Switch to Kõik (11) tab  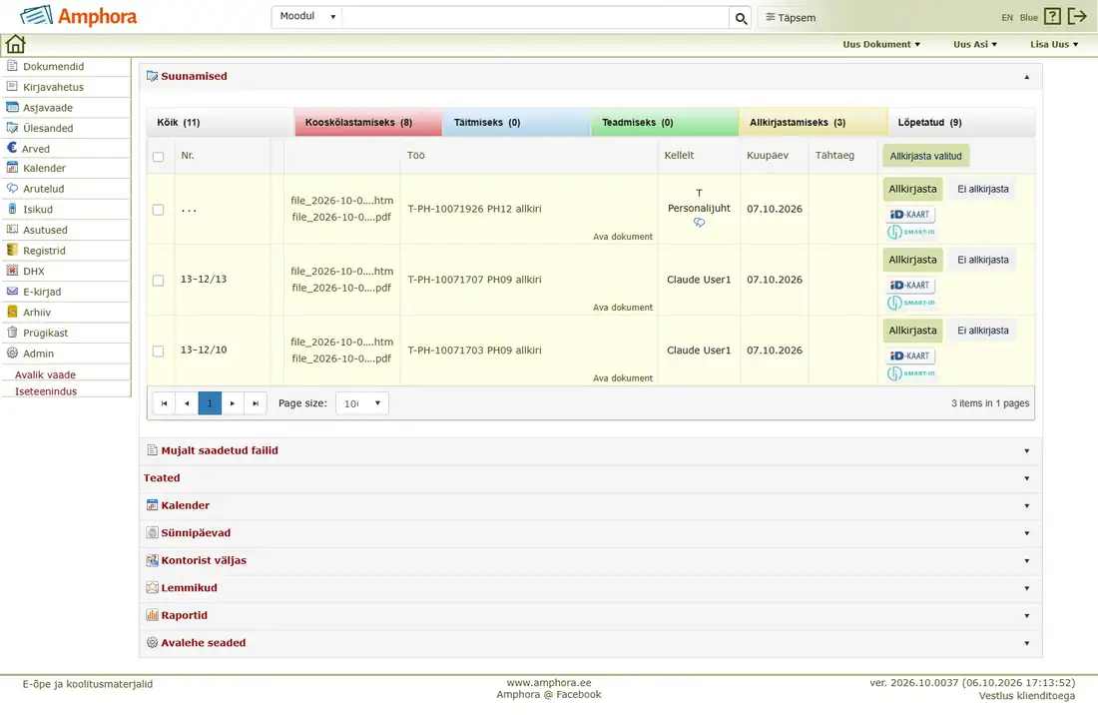tap(220, 123)
